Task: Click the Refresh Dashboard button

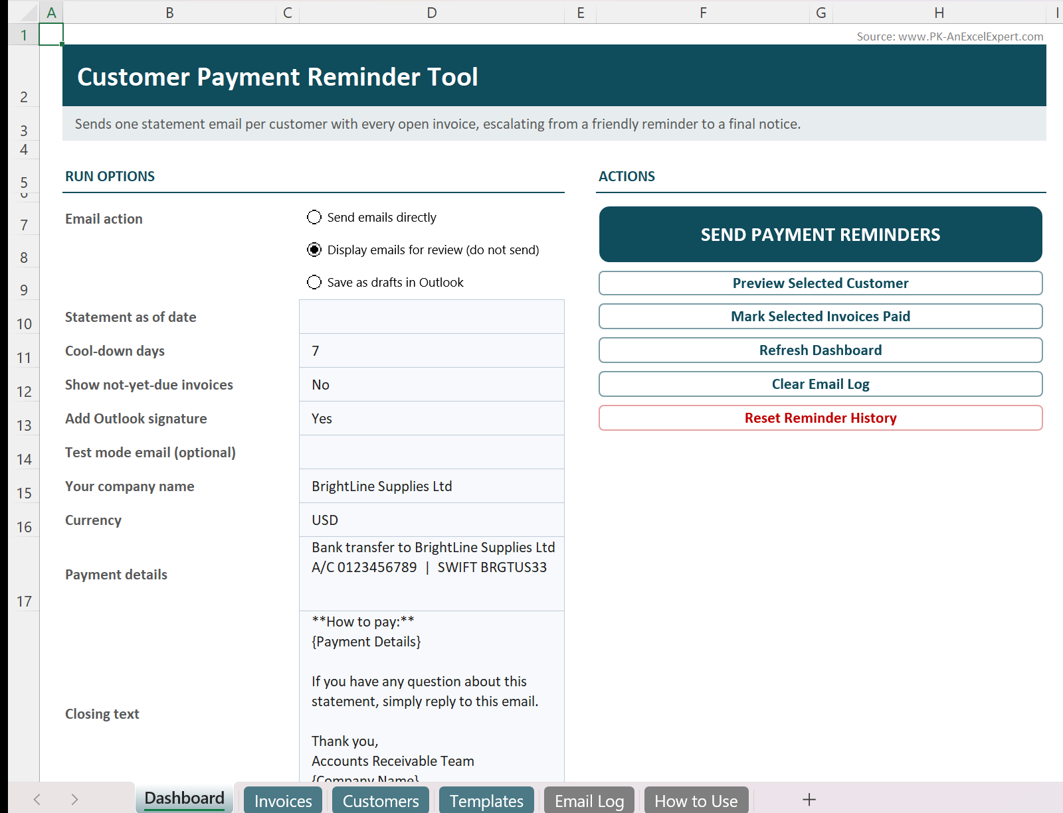Action: tap(821, 350)
